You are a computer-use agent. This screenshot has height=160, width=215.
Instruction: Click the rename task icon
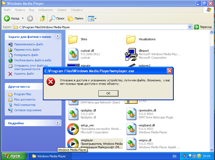click(x=10, y=44)
